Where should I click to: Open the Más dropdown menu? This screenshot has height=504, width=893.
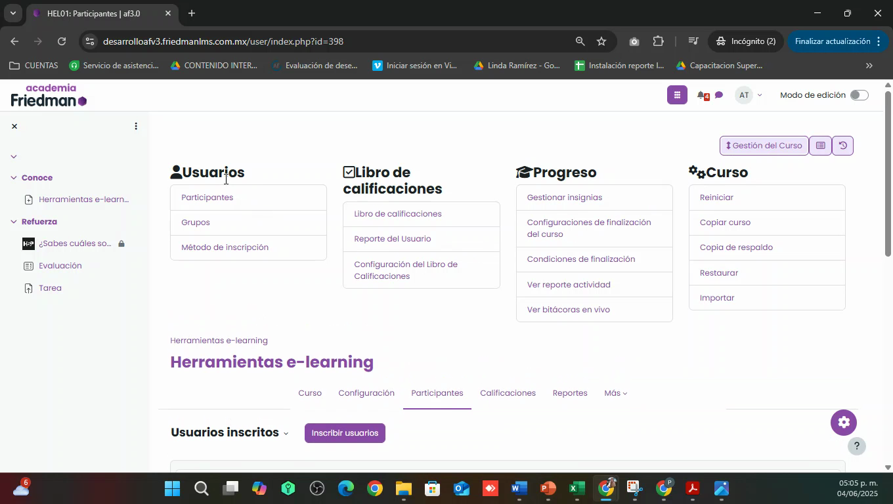tap(615, 393)
